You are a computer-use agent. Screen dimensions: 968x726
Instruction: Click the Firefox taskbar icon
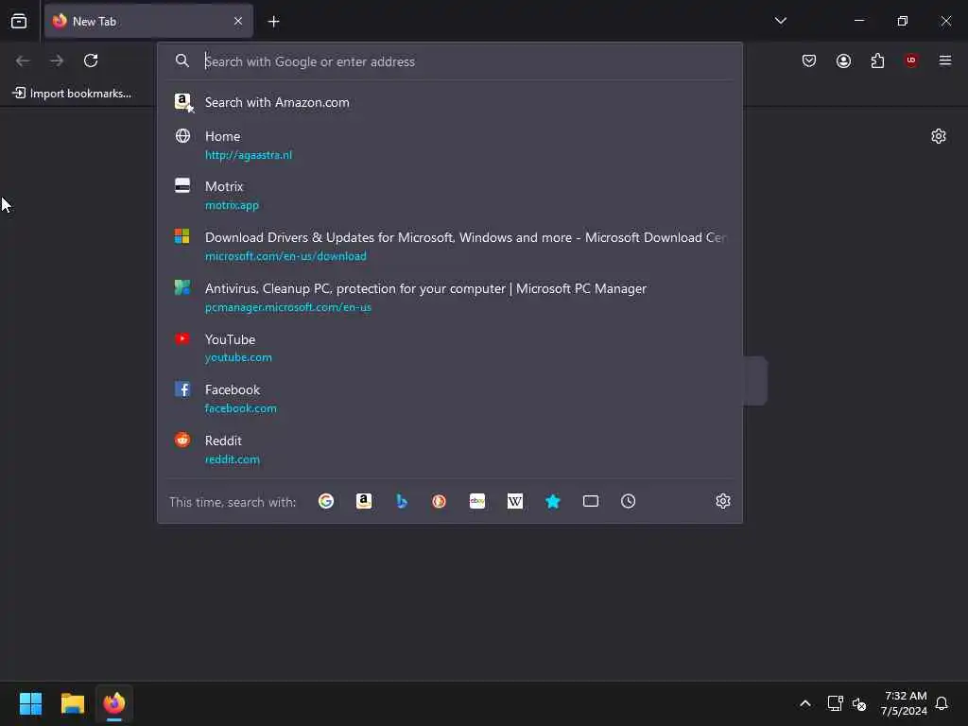(114, 703)
